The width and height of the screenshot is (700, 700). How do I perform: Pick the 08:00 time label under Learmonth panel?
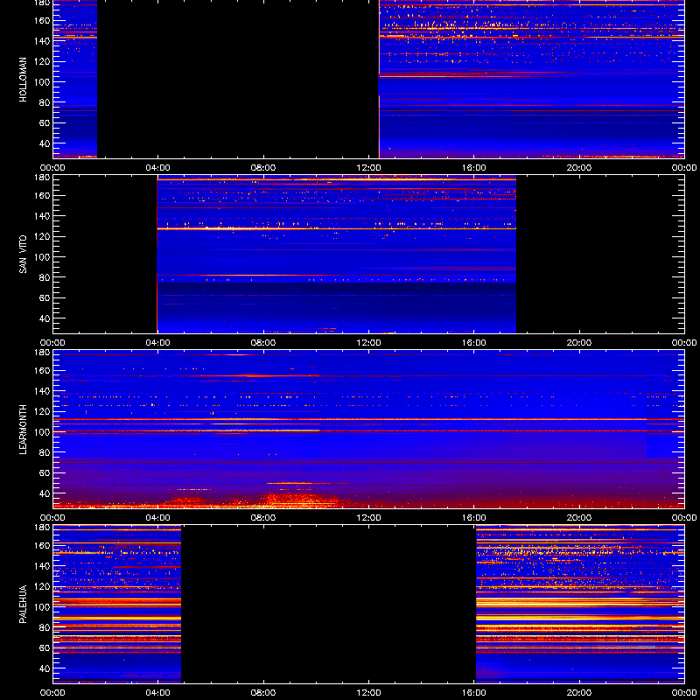[x=263, y=518]
